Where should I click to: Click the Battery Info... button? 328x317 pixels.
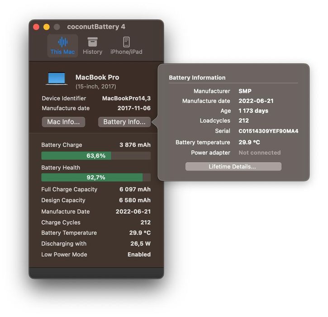tap(124, 122)
